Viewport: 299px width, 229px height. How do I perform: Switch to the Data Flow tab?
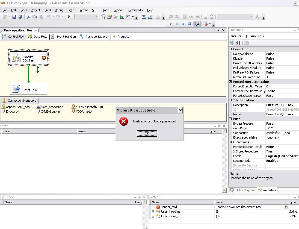pyautogui.click(x=38, y=37)
